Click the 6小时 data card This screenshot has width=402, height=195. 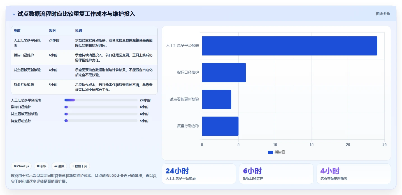[x=276, y=174]
